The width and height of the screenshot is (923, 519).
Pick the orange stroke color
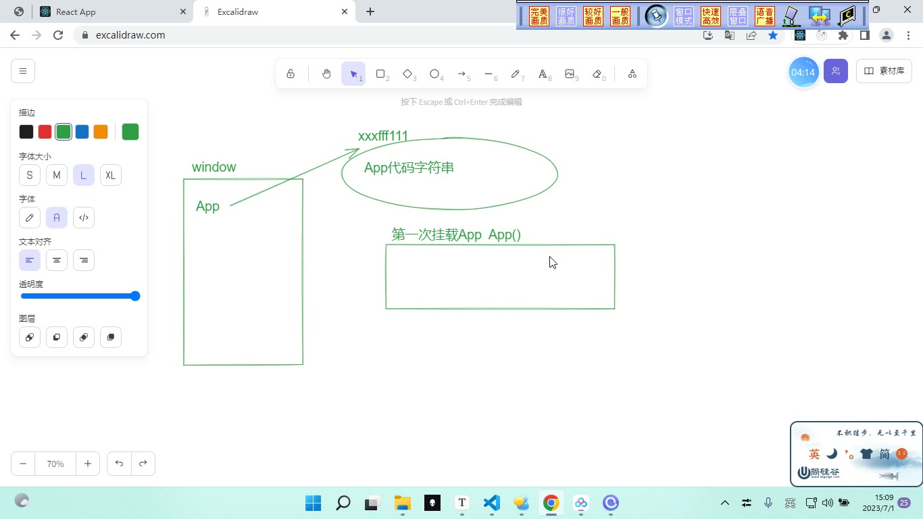point(101,132)
